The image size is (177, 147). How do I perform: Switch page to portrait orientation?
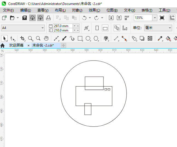point(97,28)
